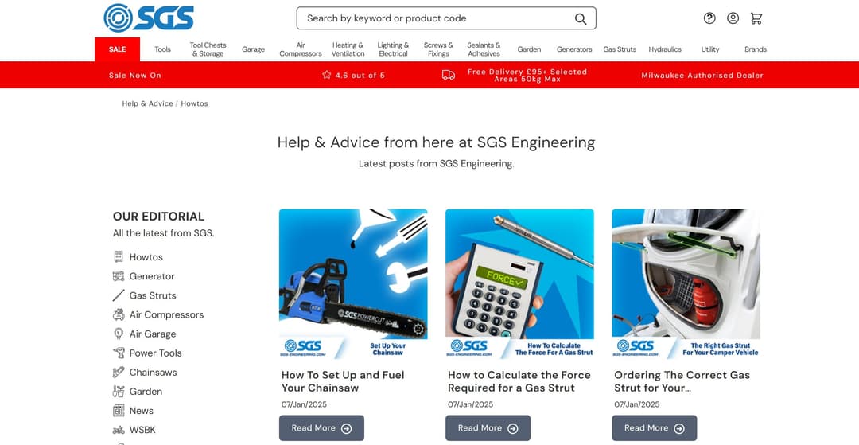
Task: Click Read More under chainsaw article
Action: [x=321, y=428]
